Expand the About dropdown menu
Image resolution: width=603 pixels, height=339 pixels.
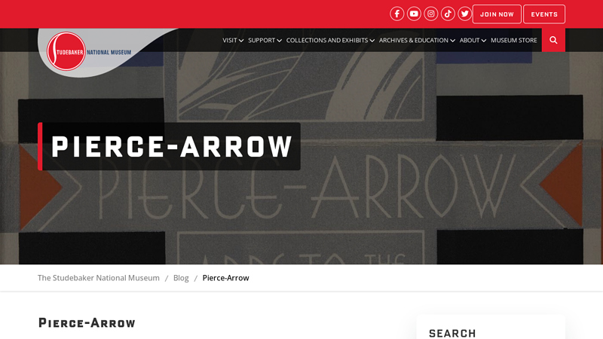(473, 41)
